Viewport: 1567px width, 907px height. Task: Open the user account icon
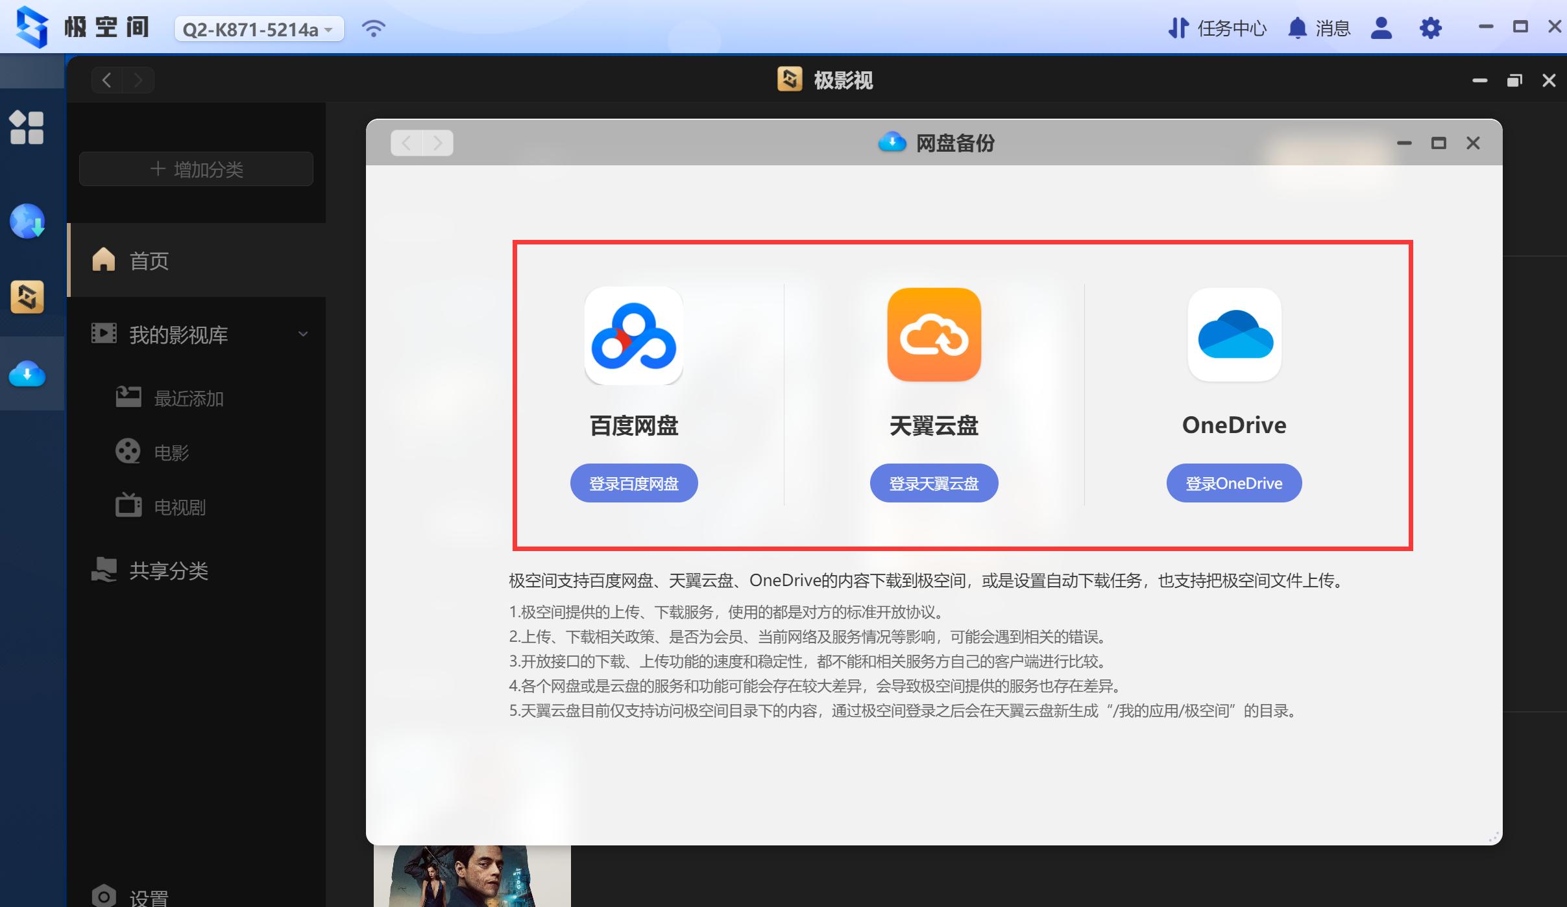(x=1381, y=28)
